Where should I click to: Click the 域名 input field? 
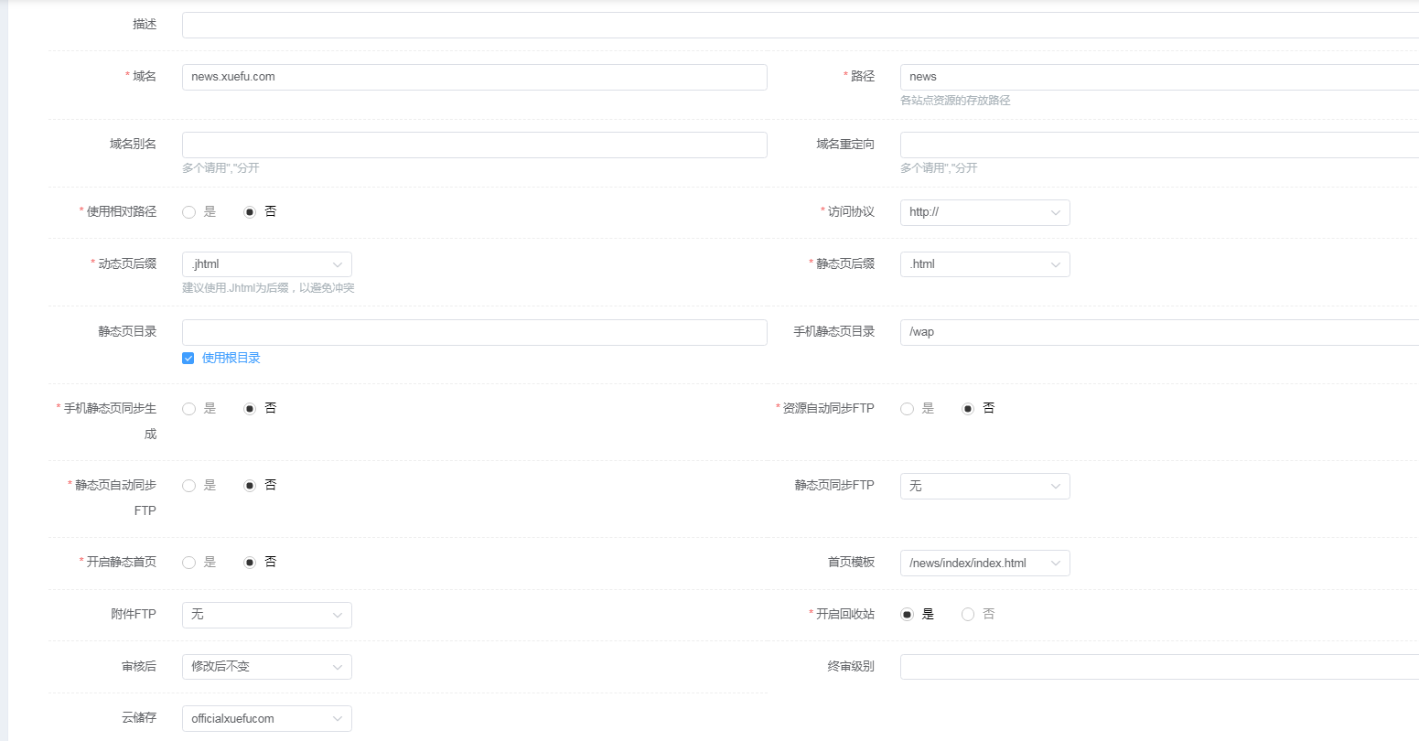point(474,77)
